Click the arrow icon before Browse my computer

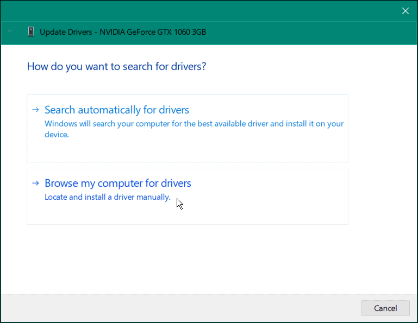point(35,183)
